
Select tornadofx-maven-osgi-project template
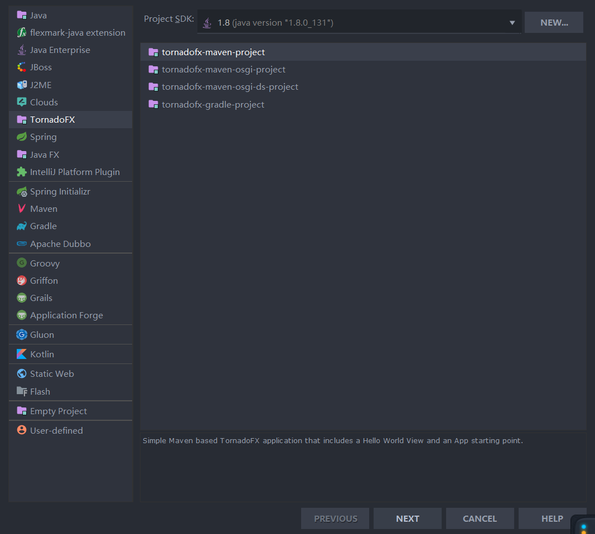coord(363,70)
